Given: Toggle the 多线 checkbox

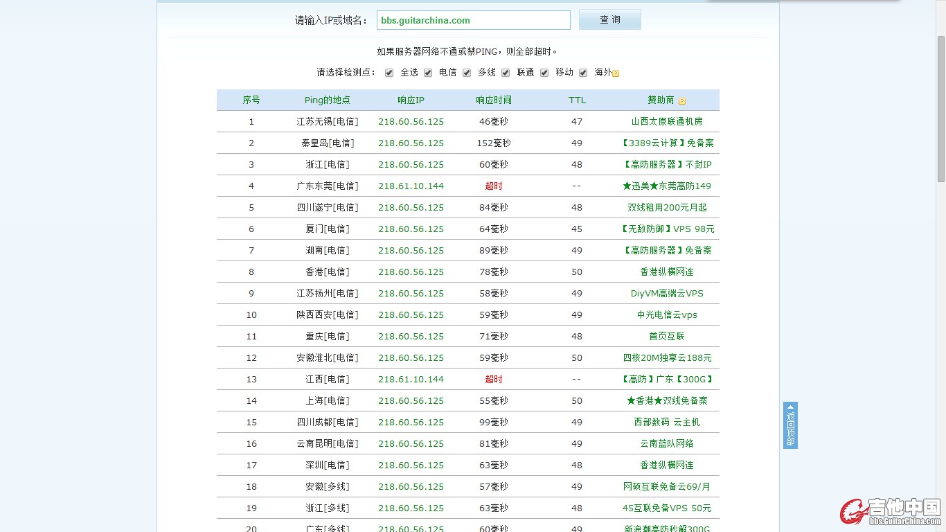Looking at the screenshot, I should (x=467, y=73).
